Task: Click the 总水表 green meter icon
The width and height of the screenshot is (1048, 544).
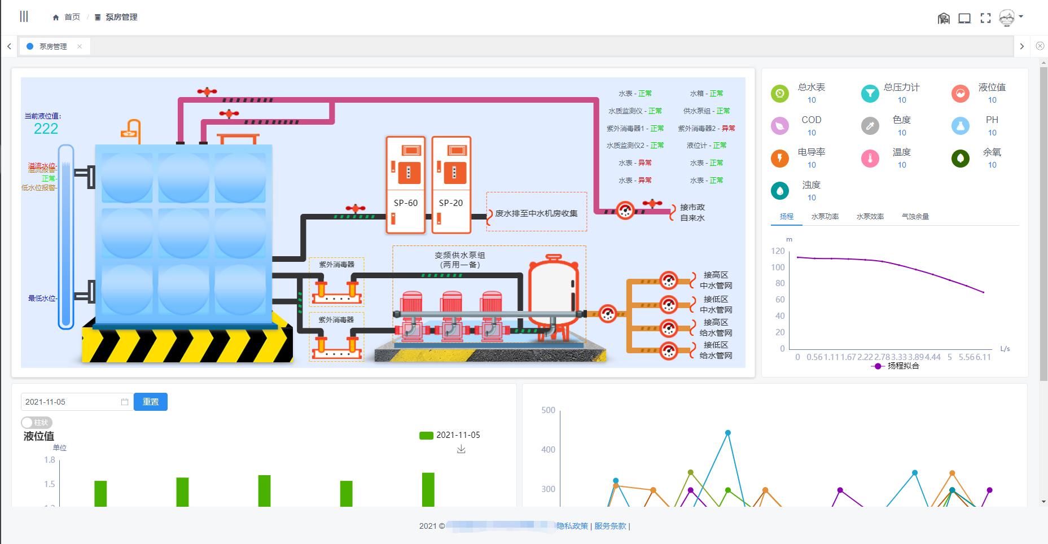Action: click(x=780, y=93)
